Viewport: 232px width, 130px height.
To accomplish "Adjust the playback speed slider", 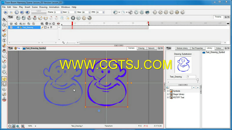I will click(x=39, y=11).
